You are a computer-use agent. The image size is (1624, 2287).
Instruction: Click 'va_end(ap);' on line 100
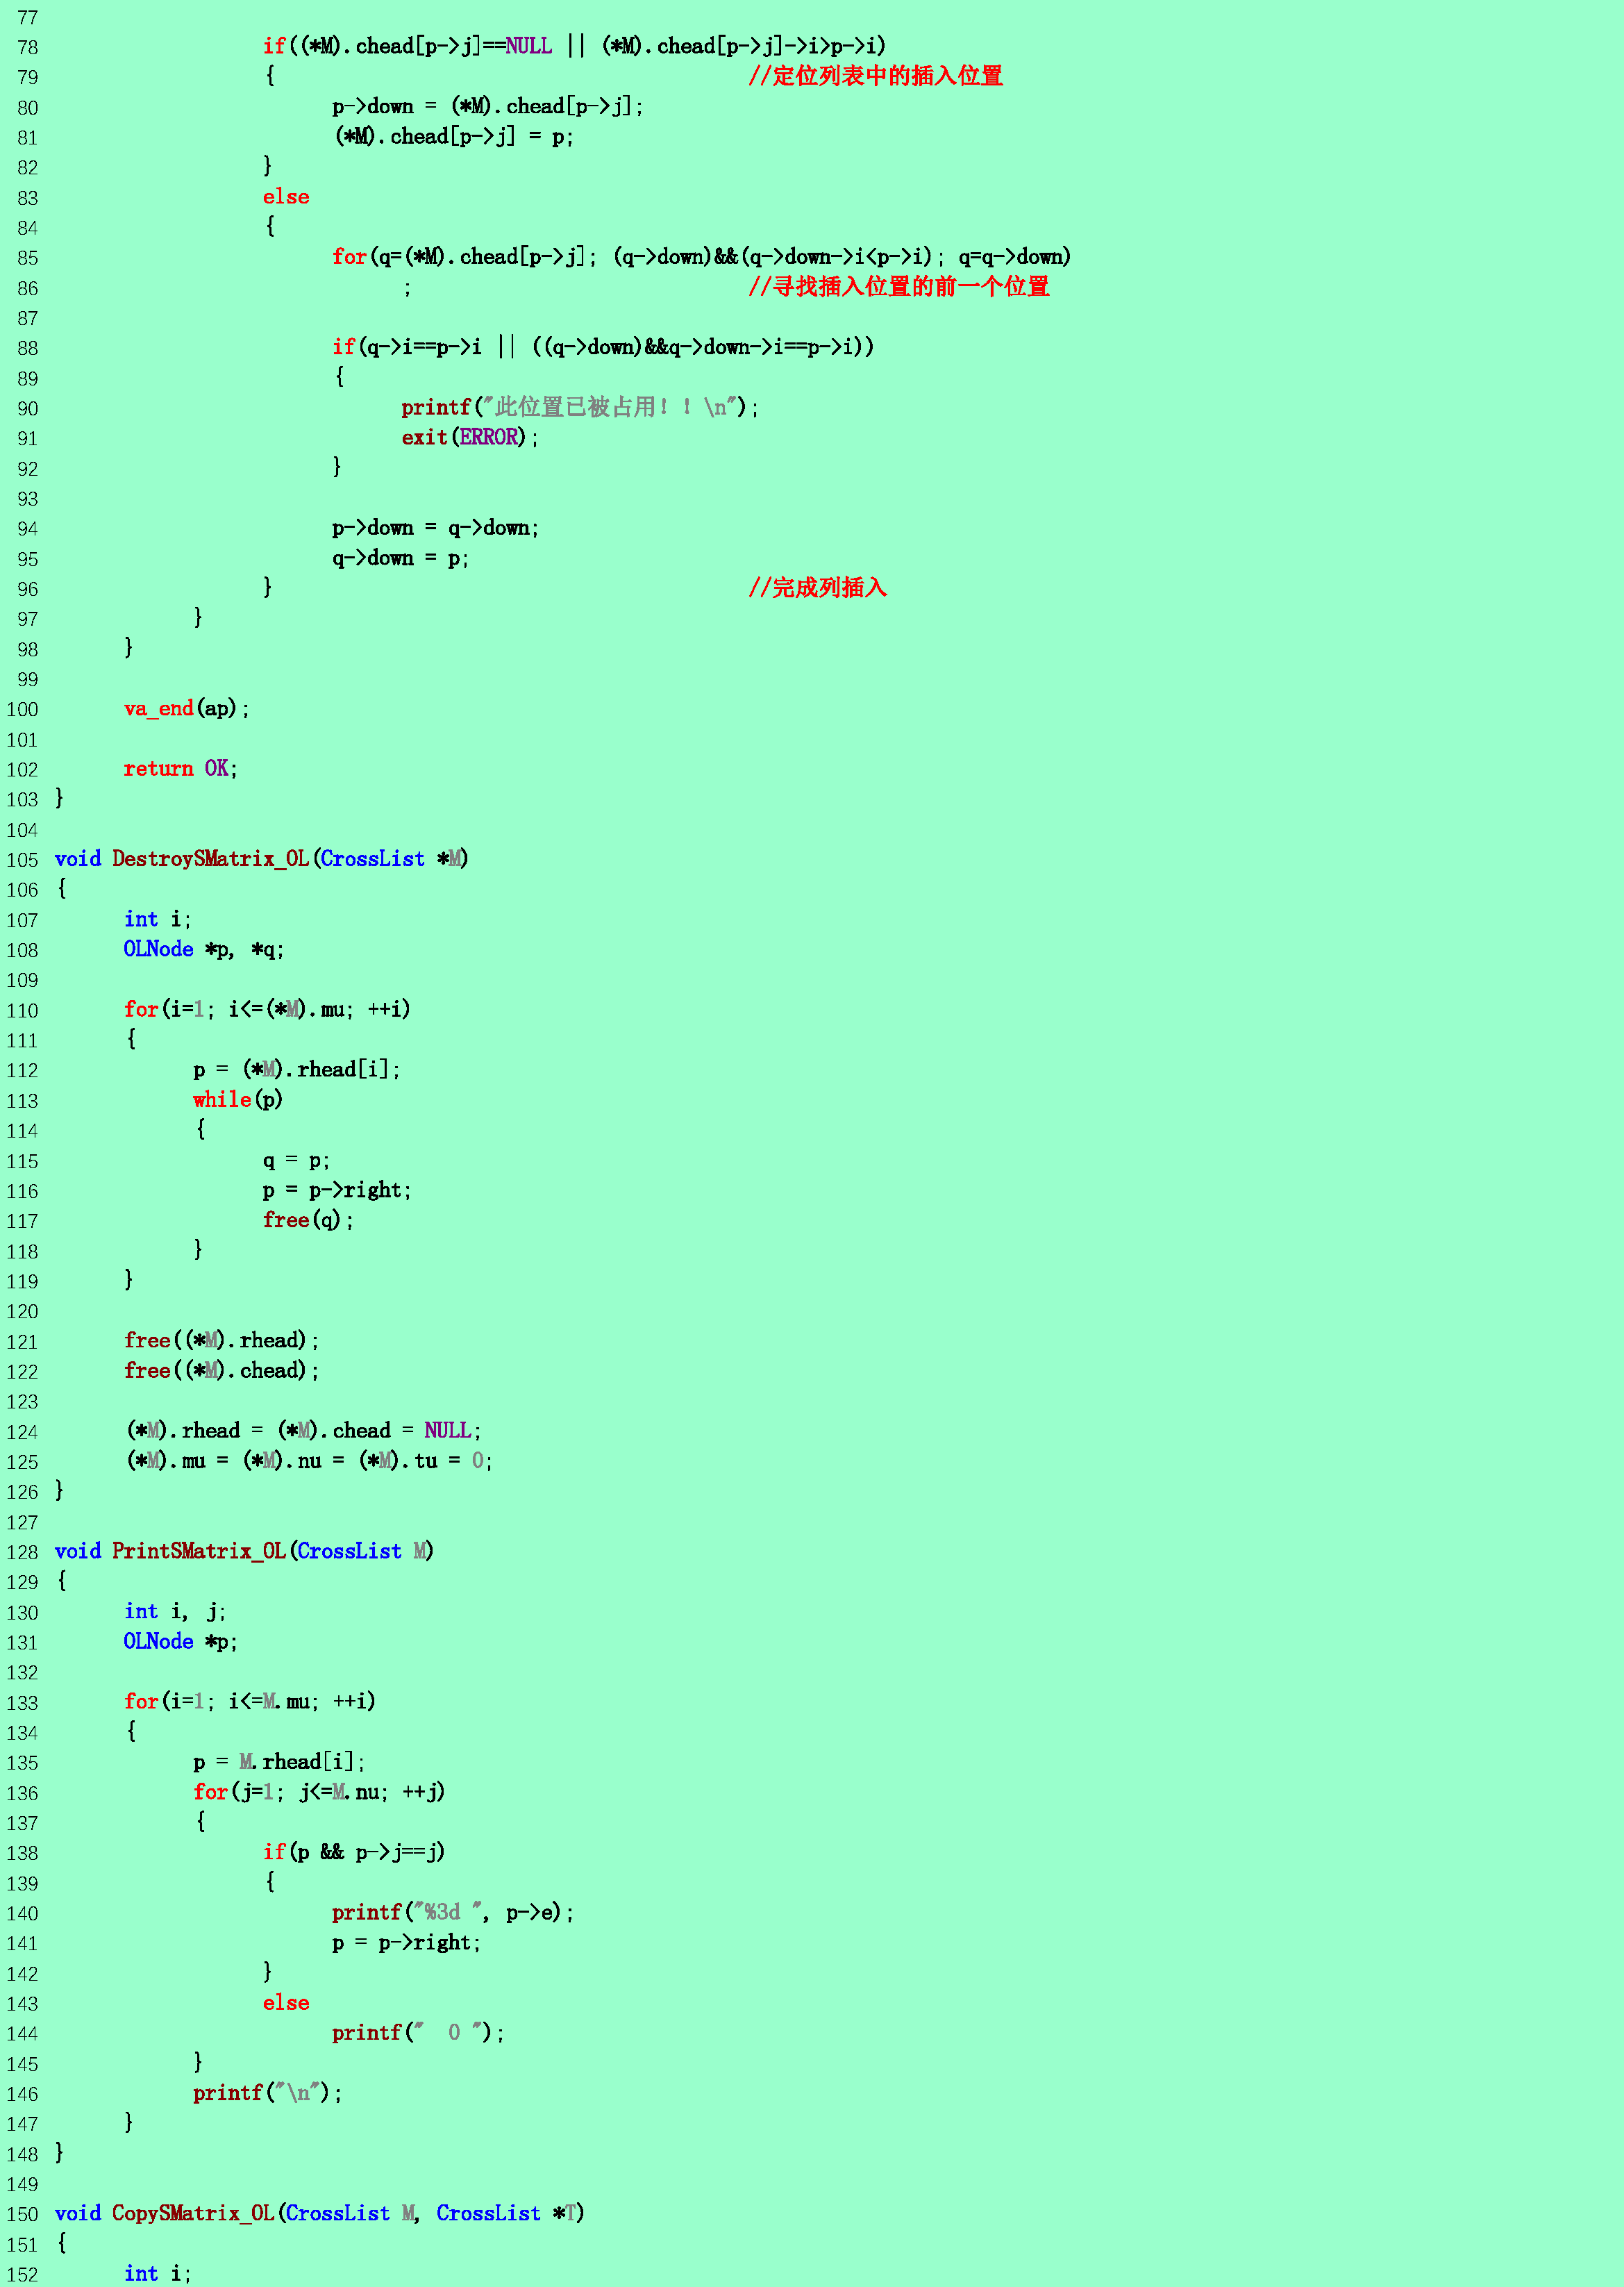pyautogui.click(x=187, y=709)
